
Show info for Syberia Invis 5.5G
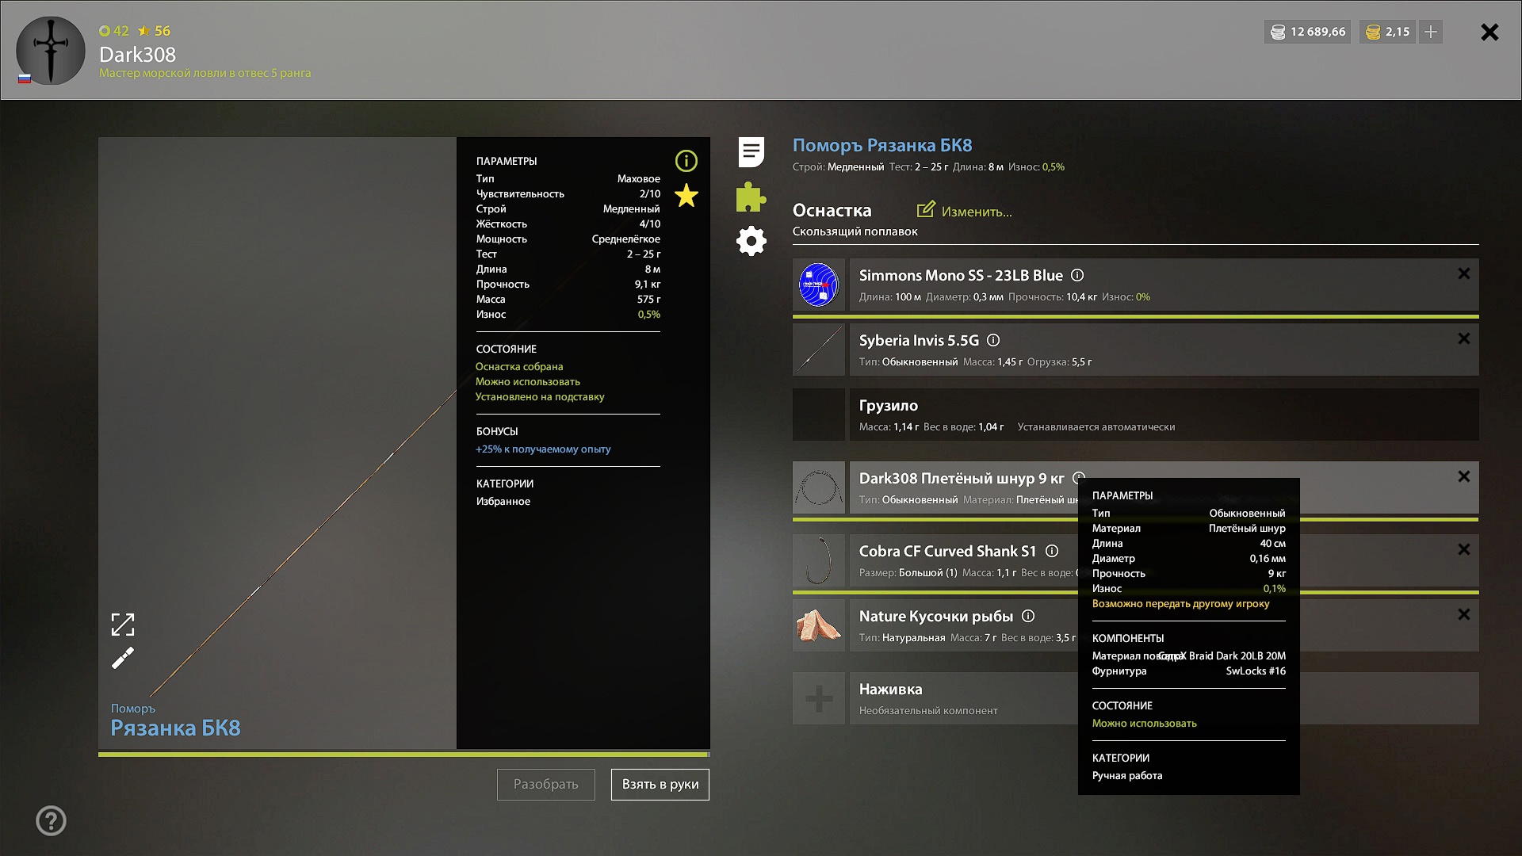(x=993, y=340)
